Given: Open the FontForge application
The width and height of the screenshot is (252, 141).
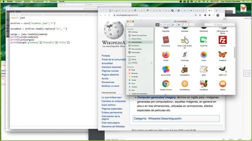Looking at the screenshot, I should click(185, 55).
